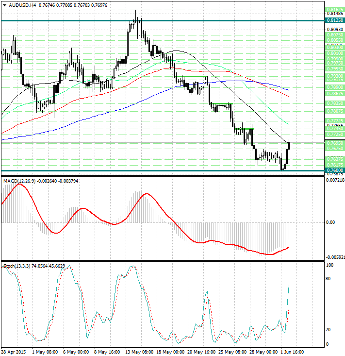Image resolution: width=345 pixels, height=356 pixels.
Task: Click the 0.79900 price label
Action: 335,59
